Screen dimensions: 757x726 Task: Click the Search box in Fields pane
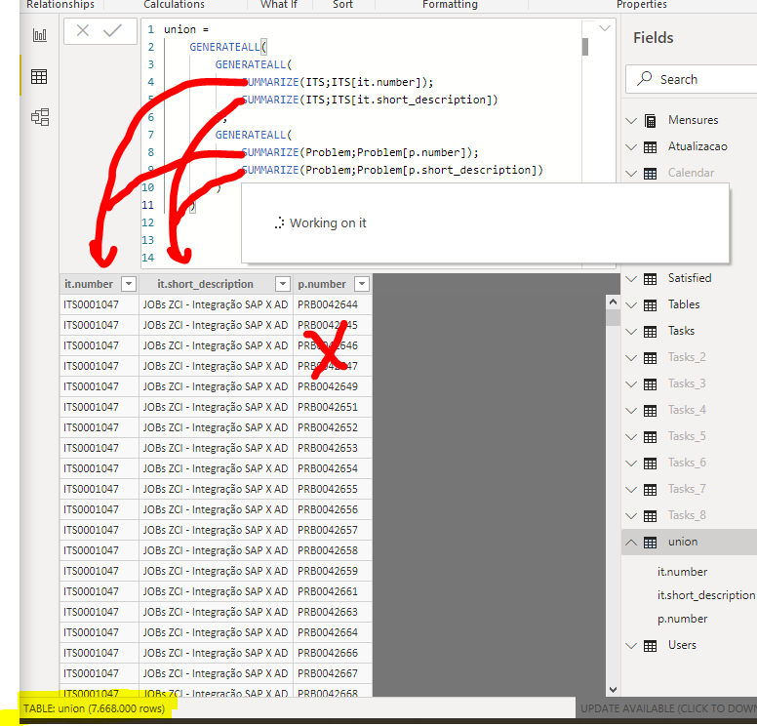point(692,79)
